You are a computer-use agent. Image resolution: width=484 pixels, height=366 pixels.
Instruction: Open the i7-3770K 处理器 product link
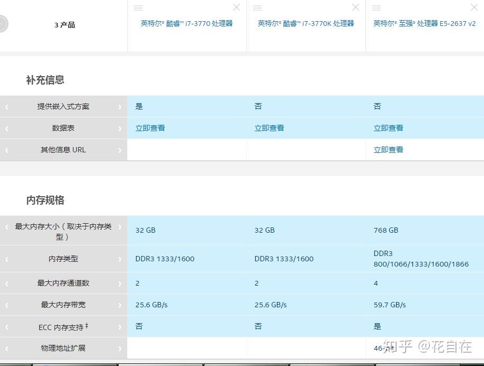coord(306,23)
